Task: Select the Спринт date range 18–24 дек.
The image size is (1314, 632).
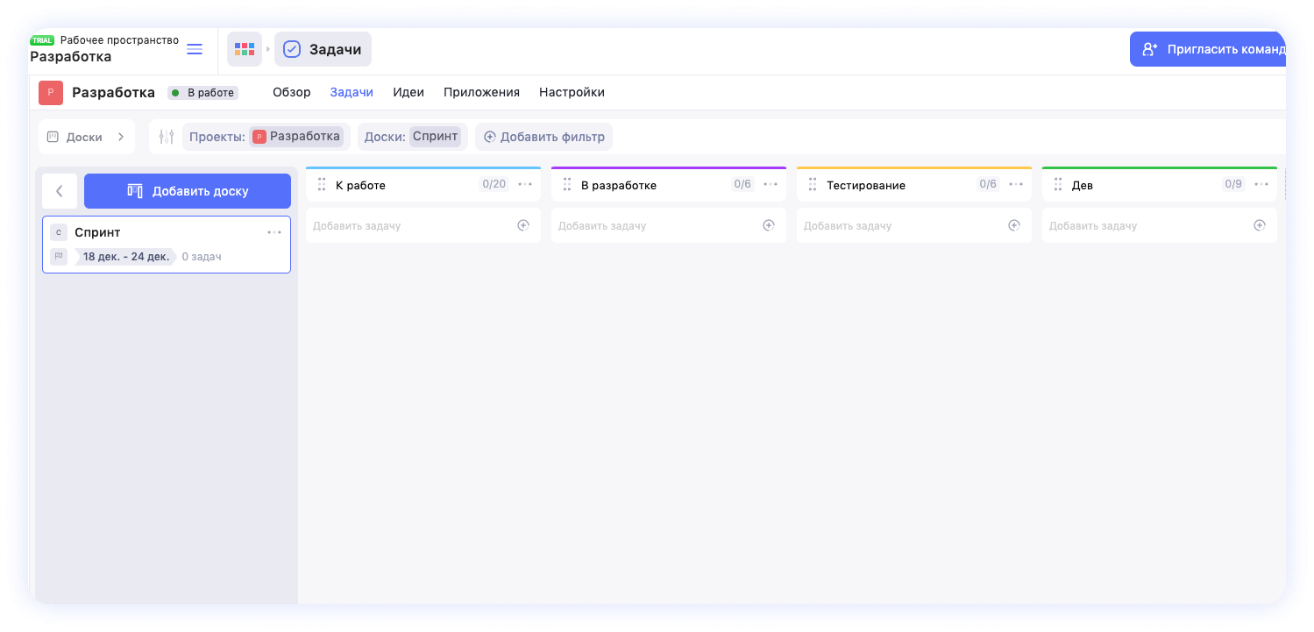Action: coord(126,257)
